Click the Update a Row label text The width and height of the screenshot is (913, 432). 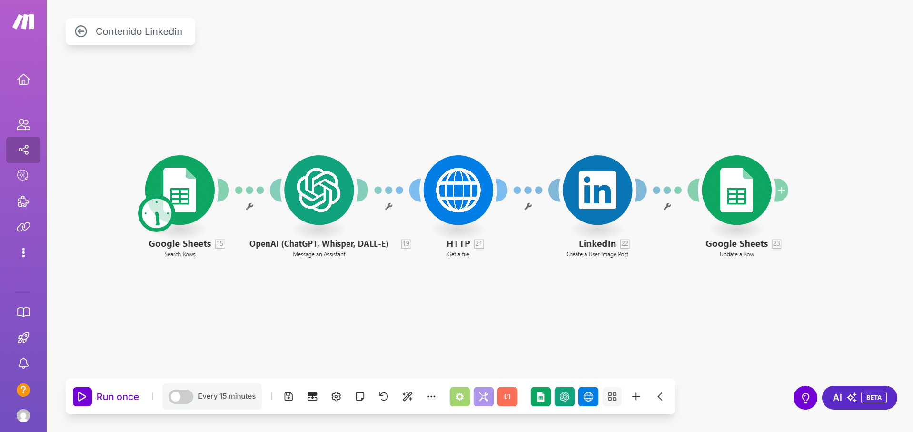(x=737, y=254)
